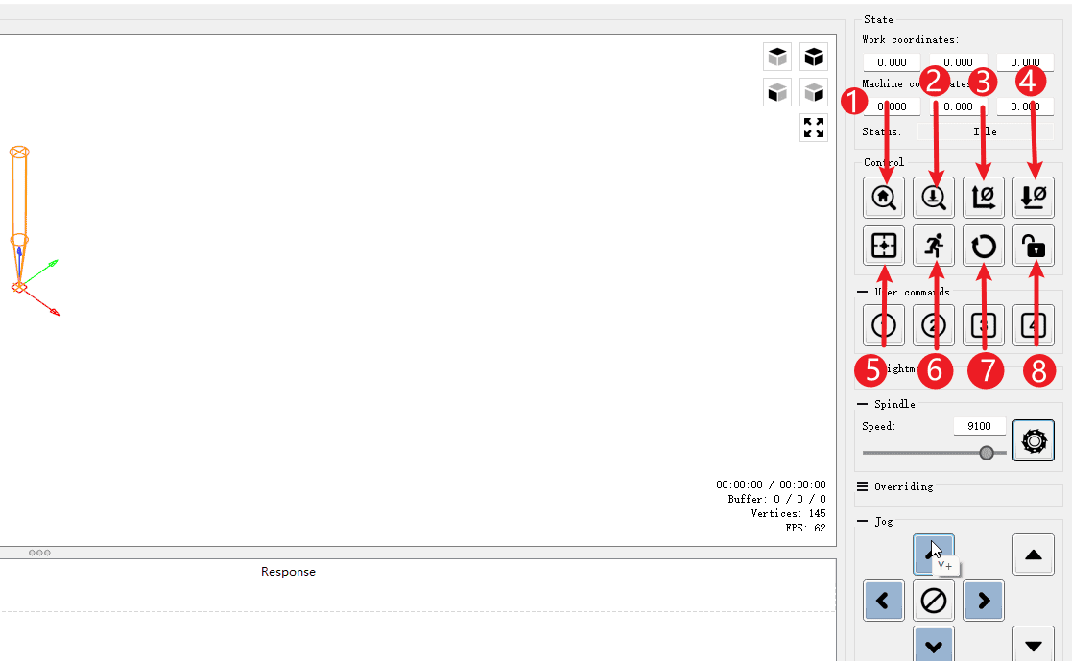Image resolution: width=1072 pixels, height=661 pixels.
Task: Reset the controller with circular arrow
Action: [984, 247]
